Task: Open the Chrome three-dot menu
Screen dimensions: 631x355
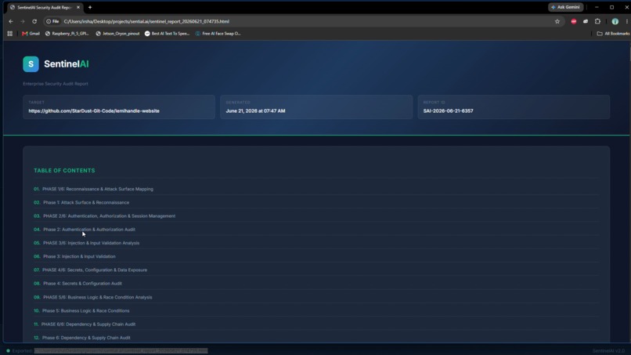Action: (626, 21)
